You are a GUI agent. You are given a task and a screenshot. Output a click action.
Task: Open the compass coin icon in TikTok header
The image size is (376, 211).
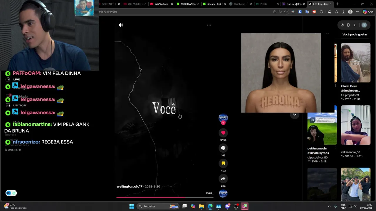point(342,25)
